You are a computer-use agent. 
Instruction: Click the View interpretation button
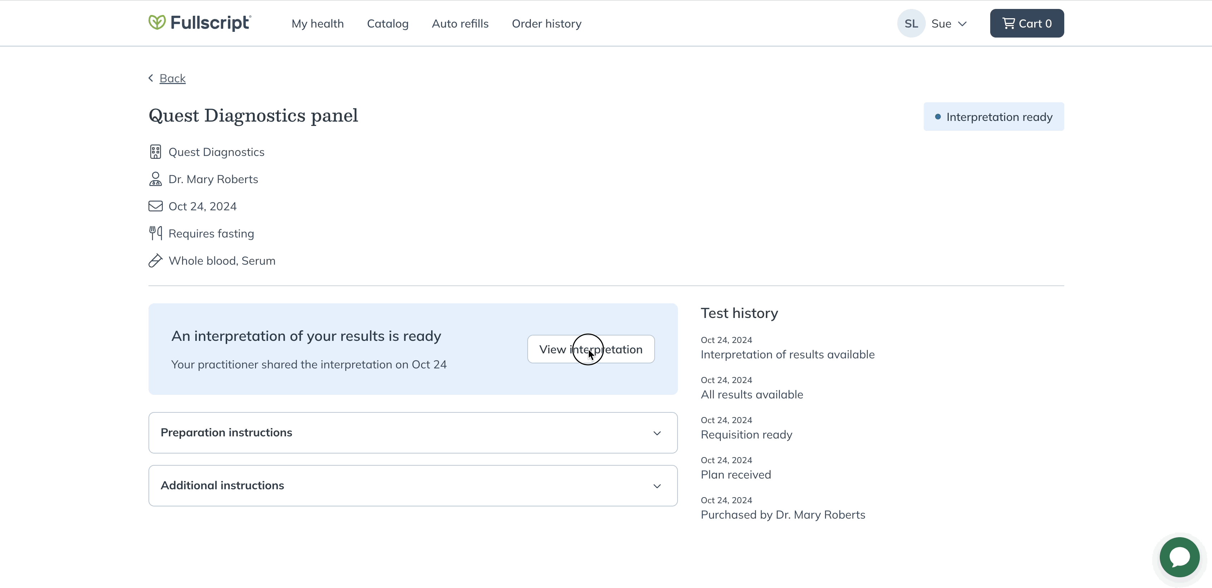click(x=591, y=349)
